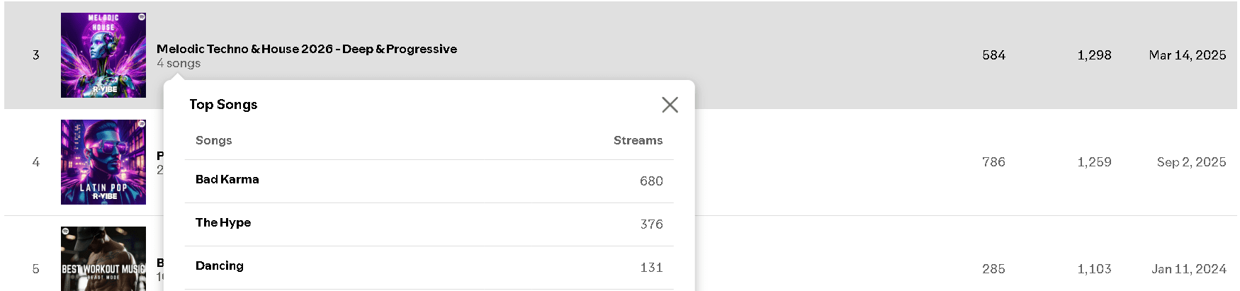The width and height of the screenshot is (1240, 291).
Task: Click the Streams column header
Action: [x=638, y=140]
